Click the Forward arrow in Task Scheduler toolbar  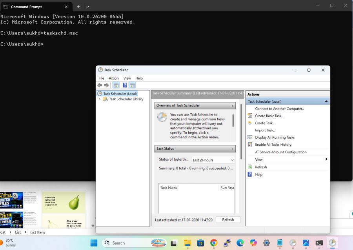(106, 85)
